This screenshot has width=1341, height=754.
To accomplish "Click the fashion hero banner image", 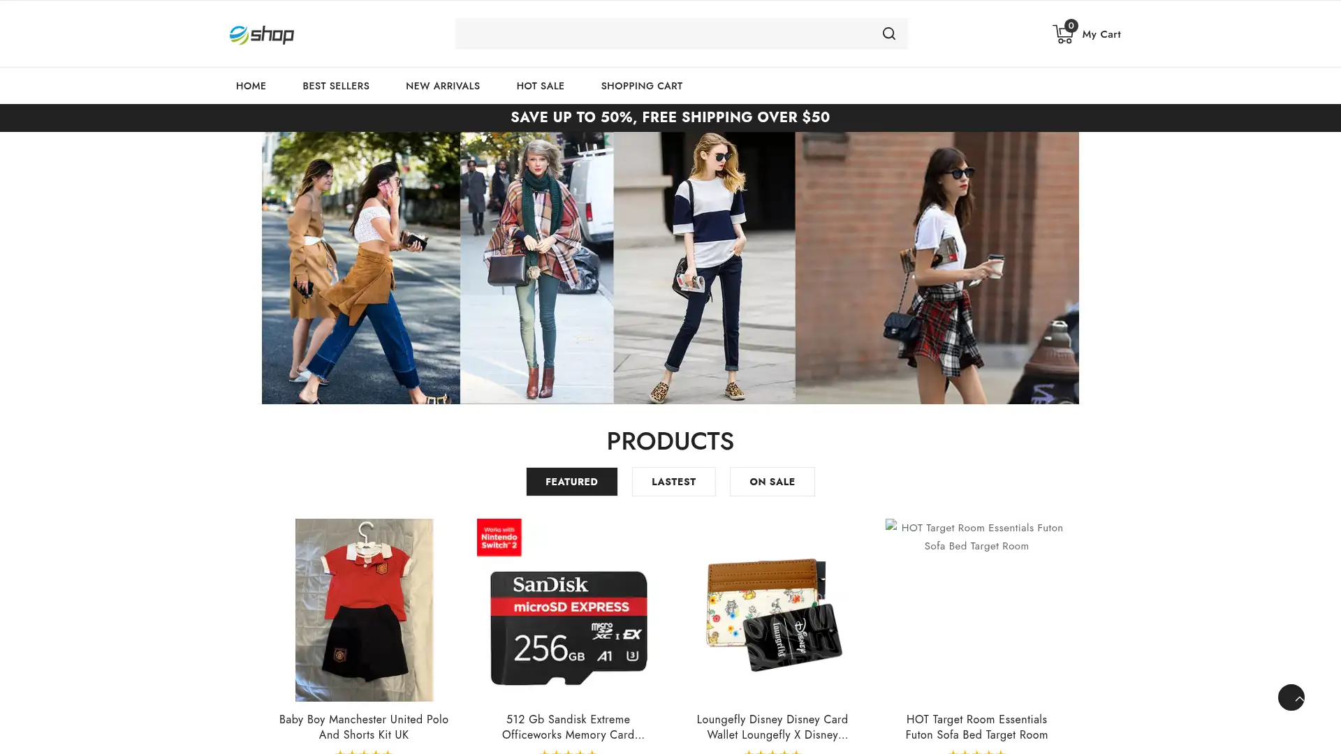I will point(670,267).
